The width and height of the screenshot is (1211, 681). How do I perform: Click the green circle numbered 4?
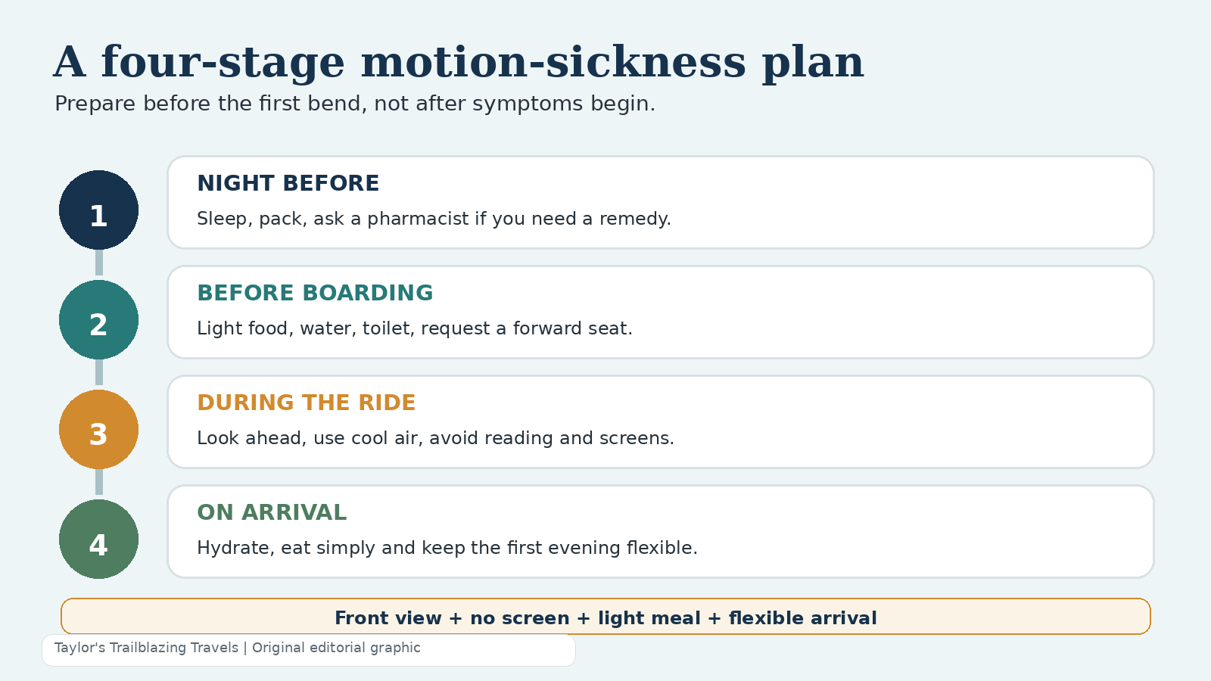click(x=98, y=539)
